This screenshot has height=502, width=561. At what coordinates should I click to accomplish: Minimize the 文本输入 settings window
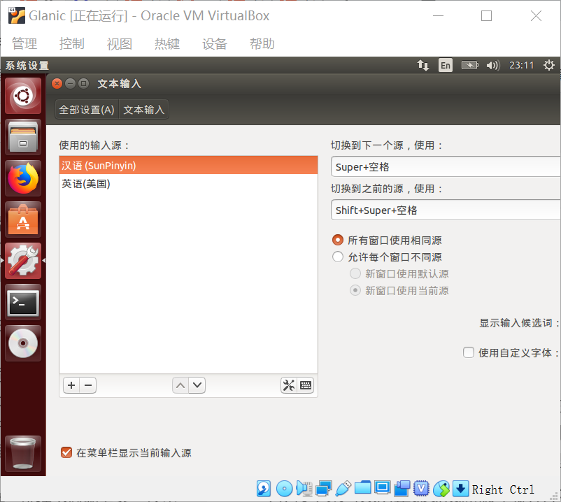pos(70,84)
